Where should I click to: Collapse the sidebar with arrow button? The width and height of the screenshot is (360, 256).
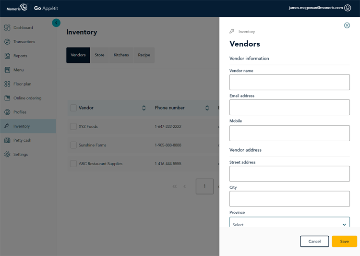click(56, 23)
